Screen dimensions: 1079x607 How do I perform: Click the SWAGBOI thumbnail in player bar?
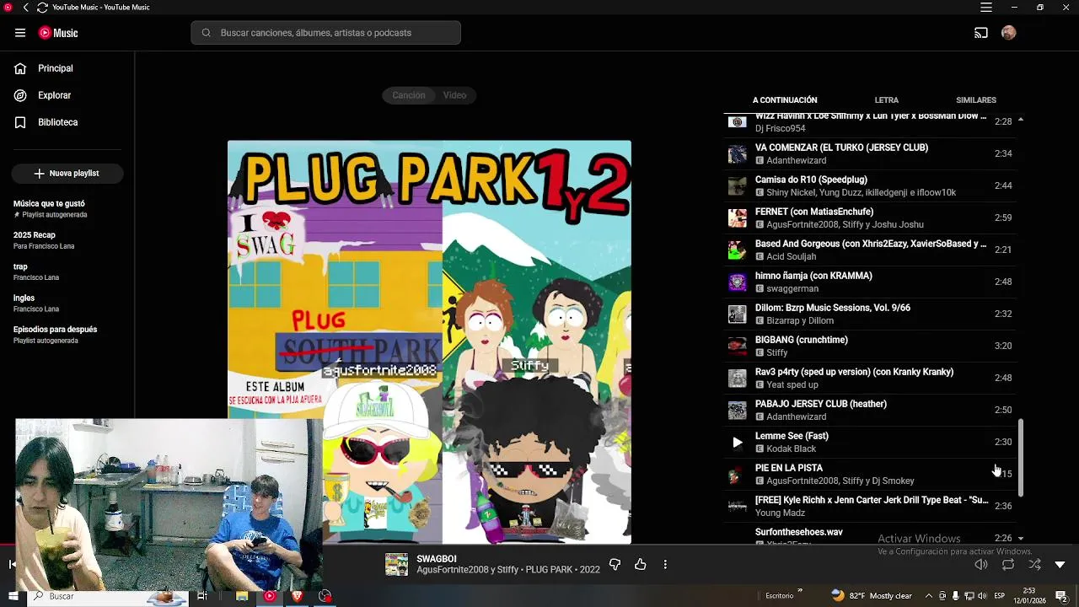396,565
